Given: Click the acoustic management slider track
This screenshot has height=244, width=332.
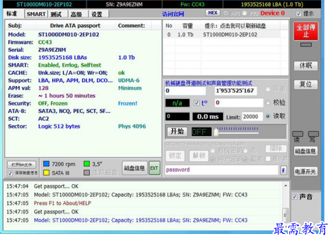Looking at the screenshot, I should click(x=250, y=131).
